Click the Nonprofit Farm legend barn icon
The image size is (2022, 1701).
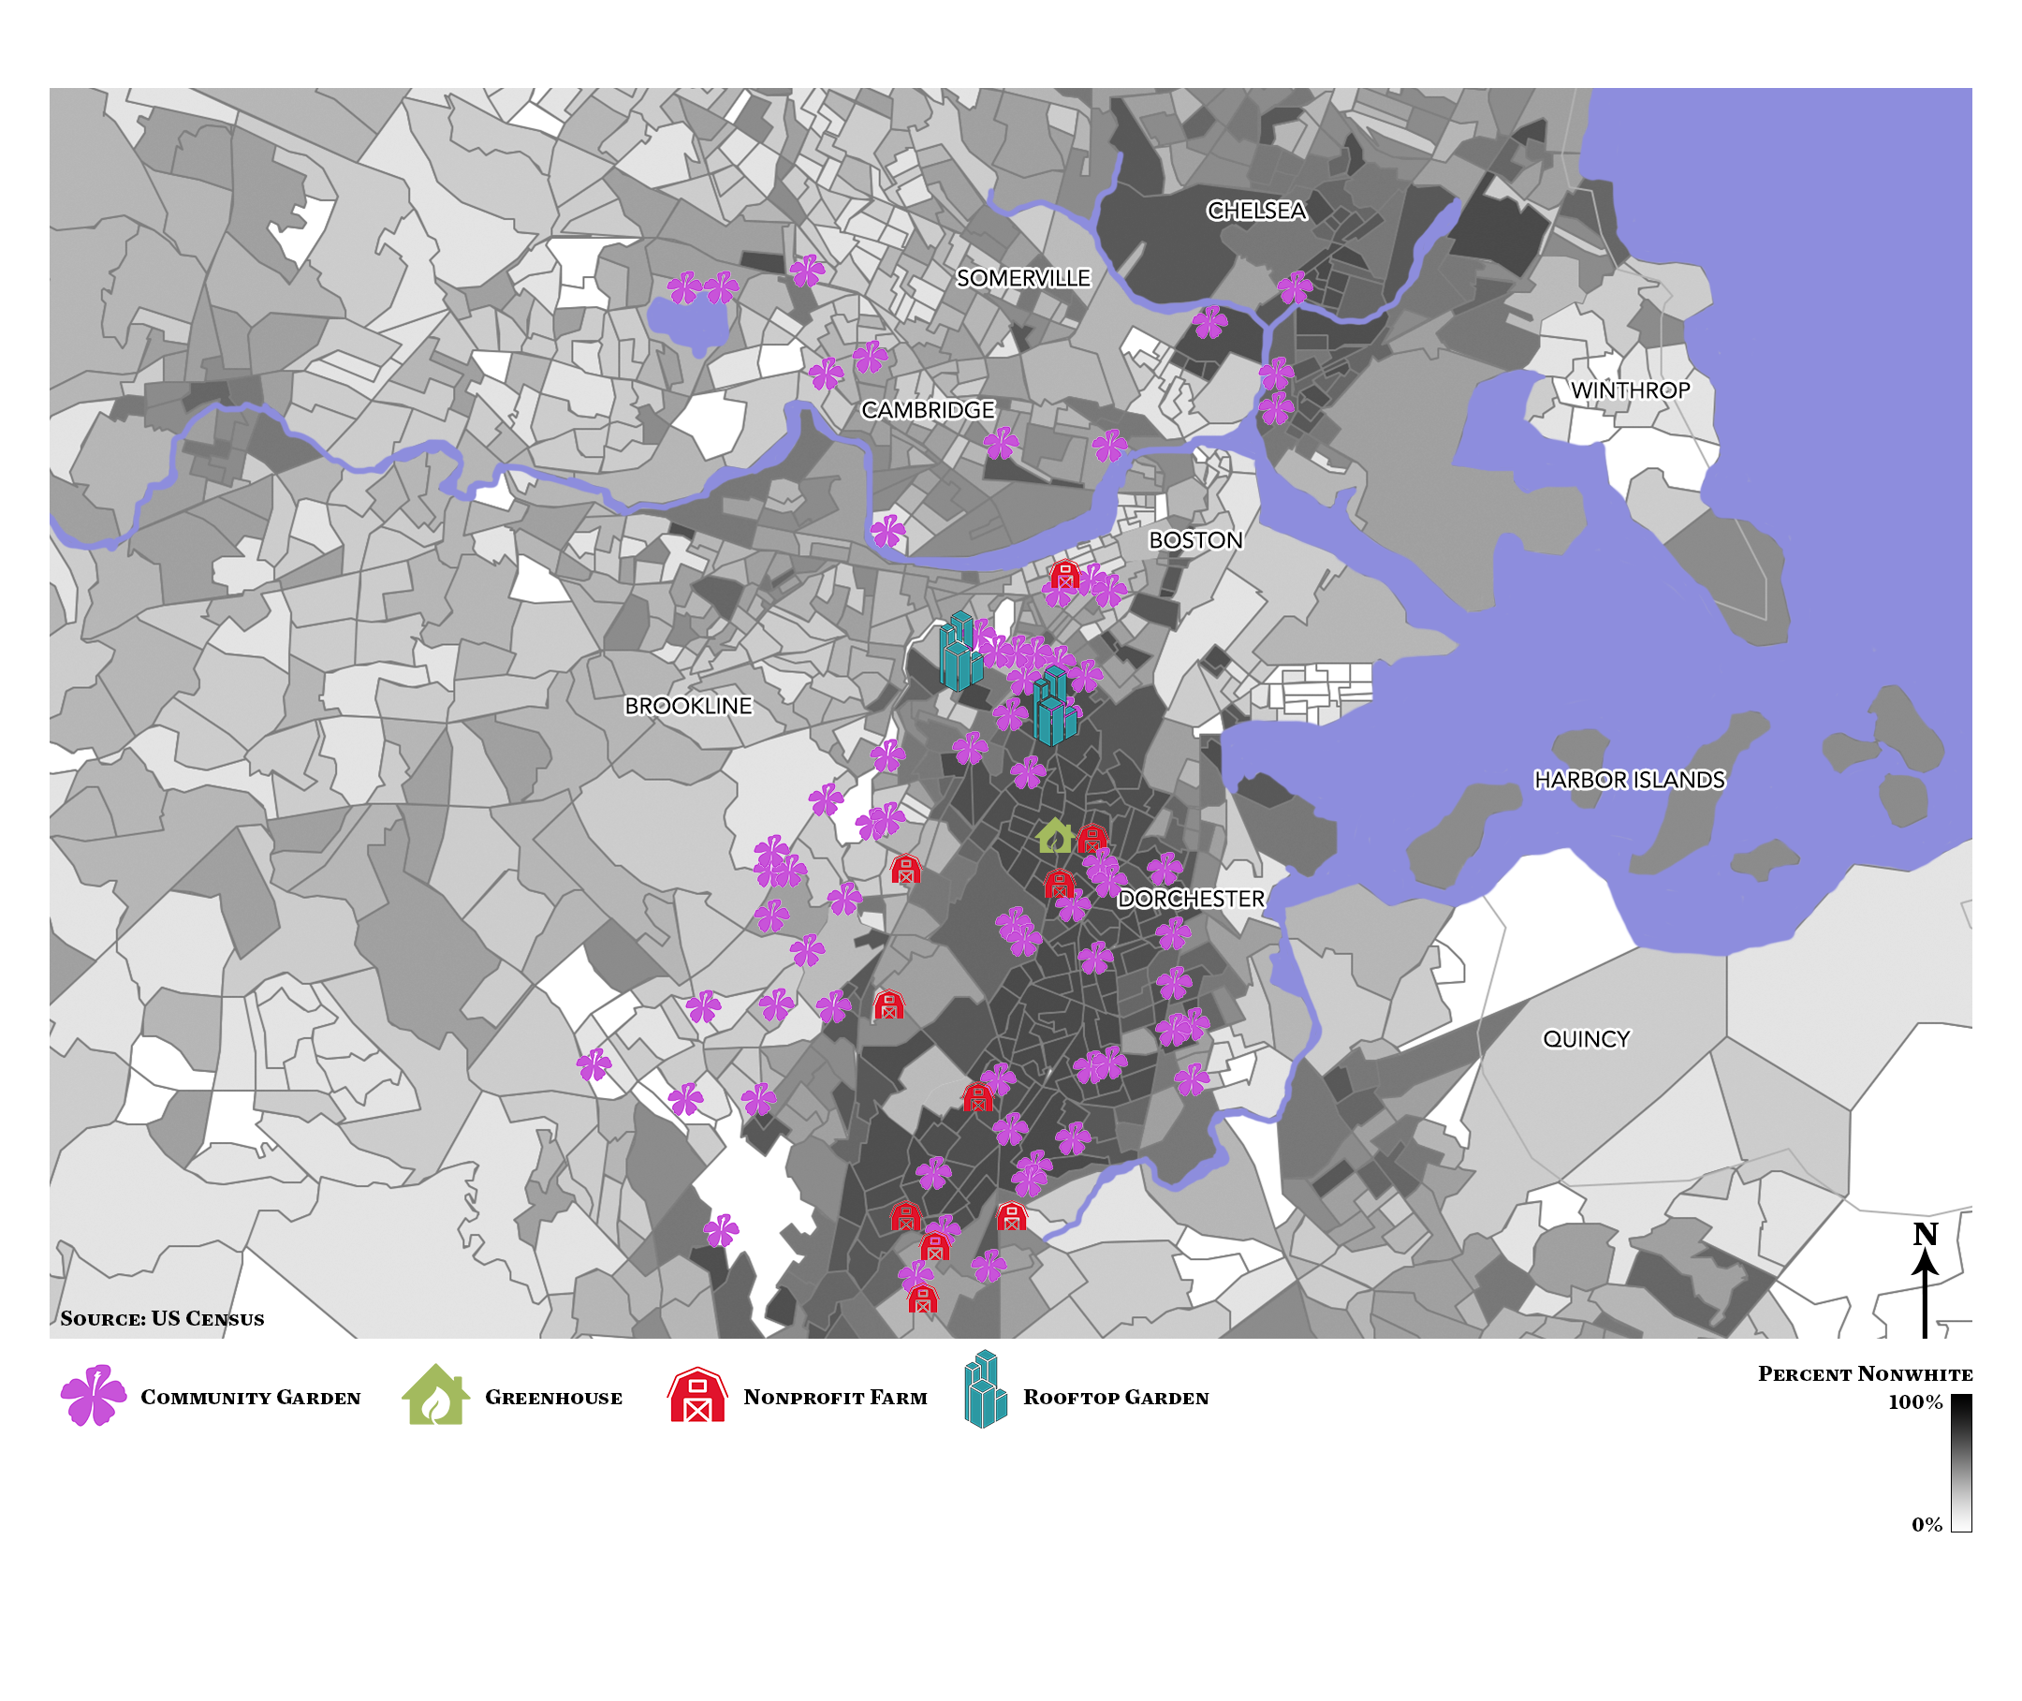696,1395
